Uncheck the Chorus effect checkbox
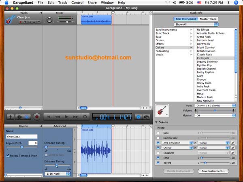 [x=158, y=148]
